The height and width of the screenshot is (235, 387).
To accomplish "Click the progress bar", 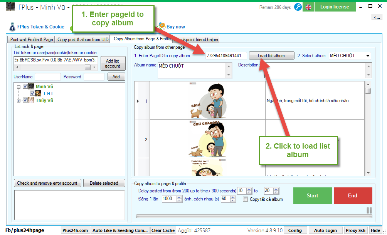I will (254, 216).
